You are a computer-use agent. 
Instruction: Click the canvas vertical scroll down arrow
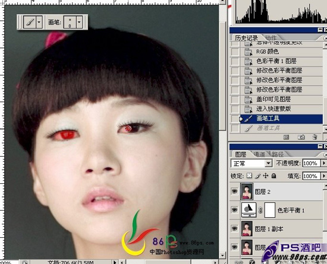(222, 255)
